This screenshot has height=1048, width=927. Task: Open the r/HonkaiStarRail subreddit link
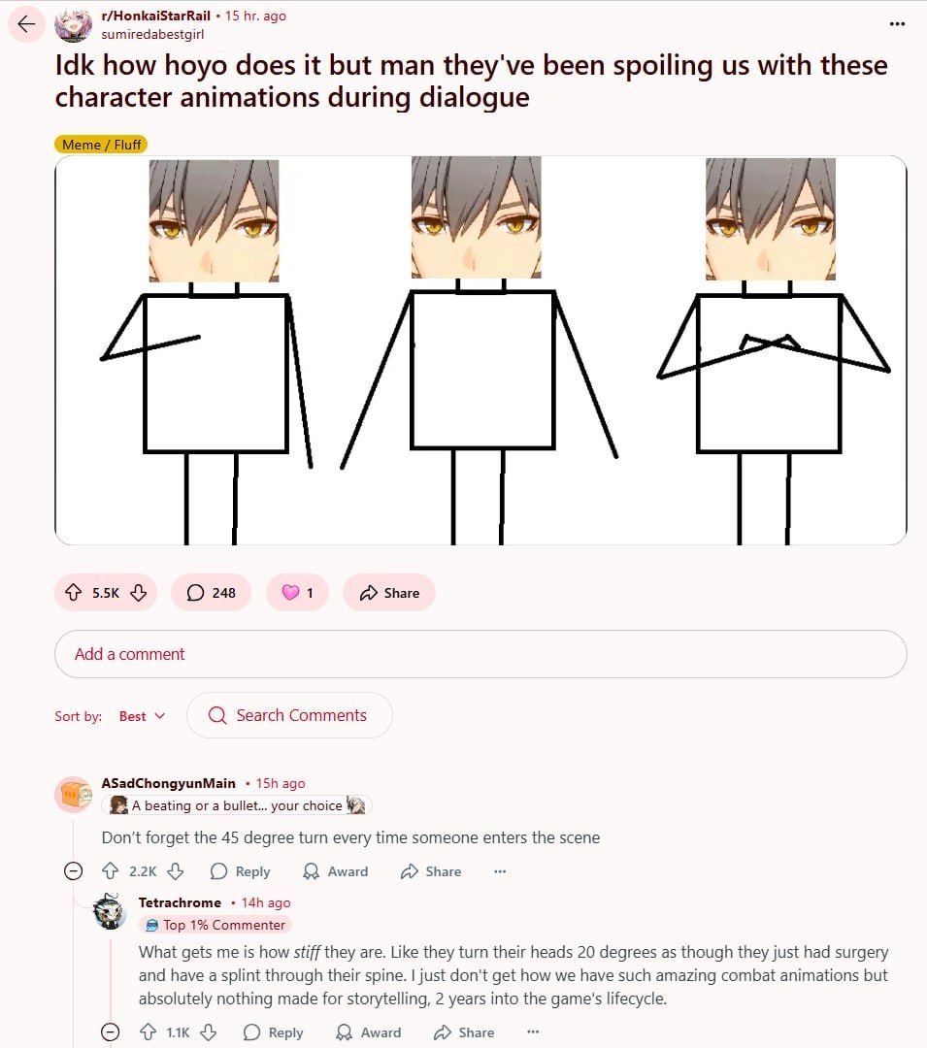coord(155,16)
